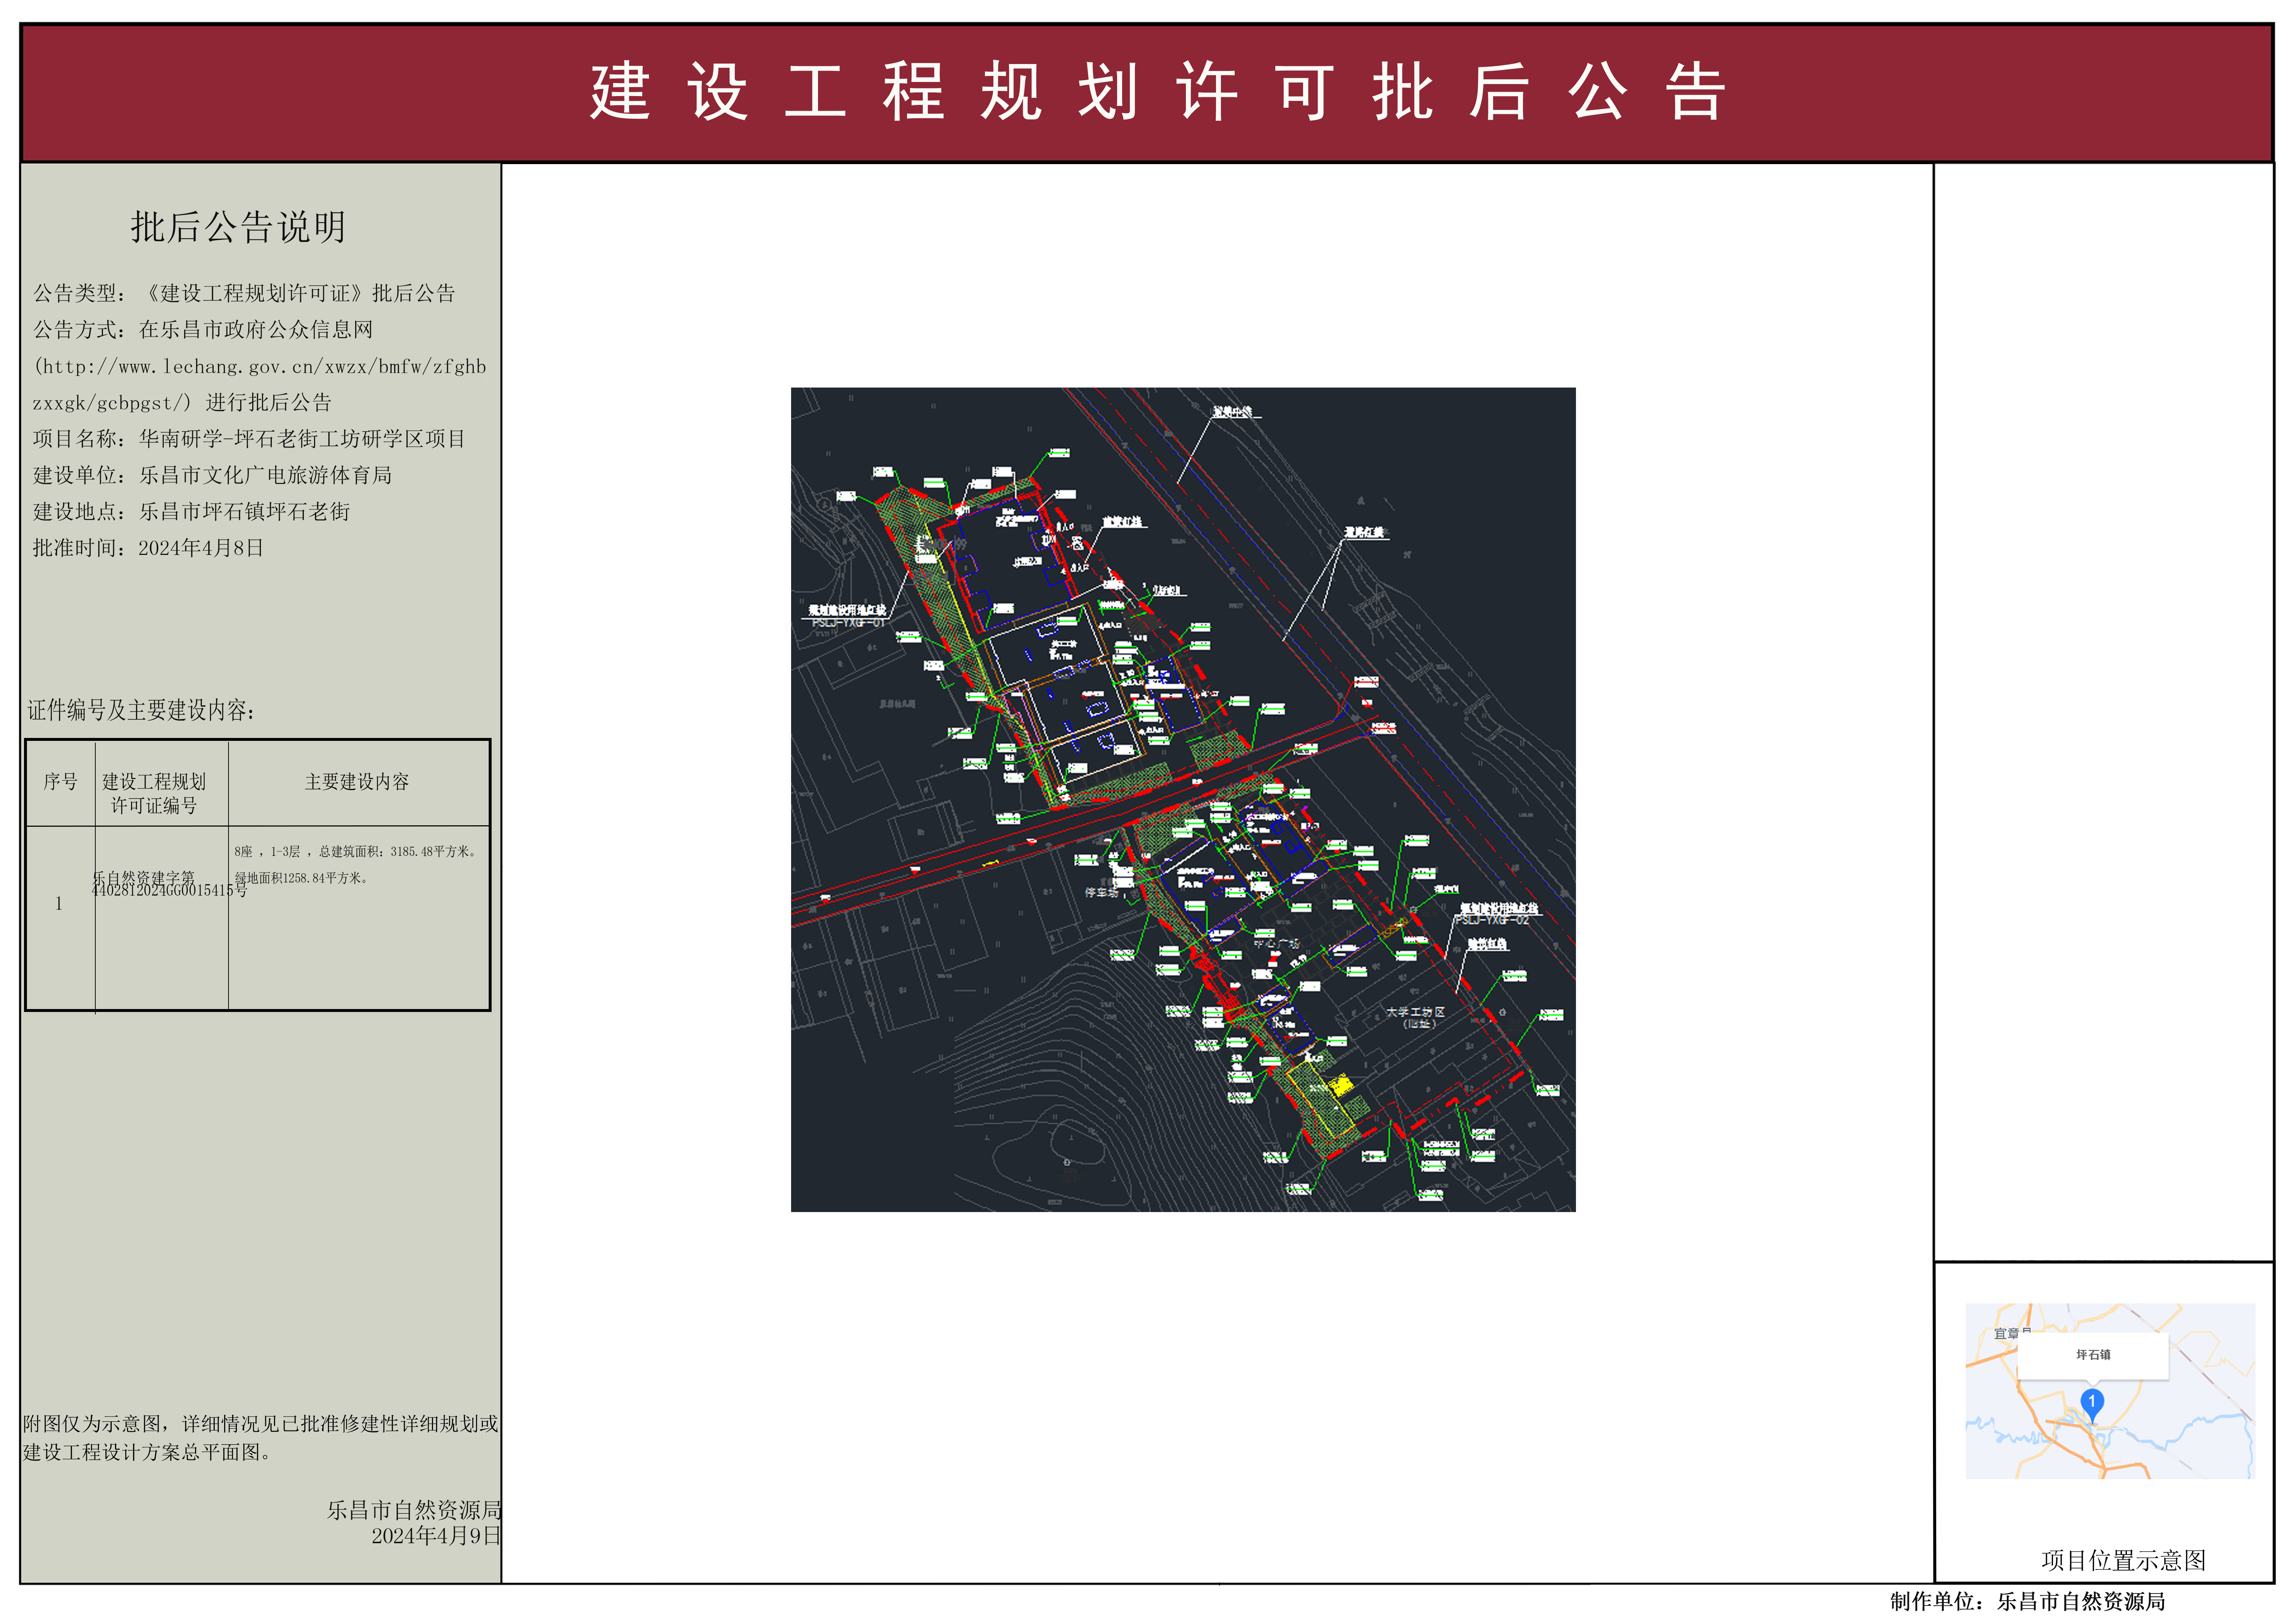Select the 建设单位 乐昌市文化广电旅游体育局 line
The image size is (2295, 1624).
coord(212,475)
